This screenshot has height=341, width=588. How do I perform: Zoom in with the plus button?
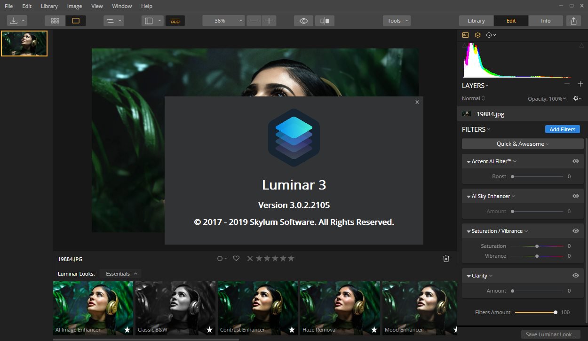pyautogui.click(x=269, y=21)
